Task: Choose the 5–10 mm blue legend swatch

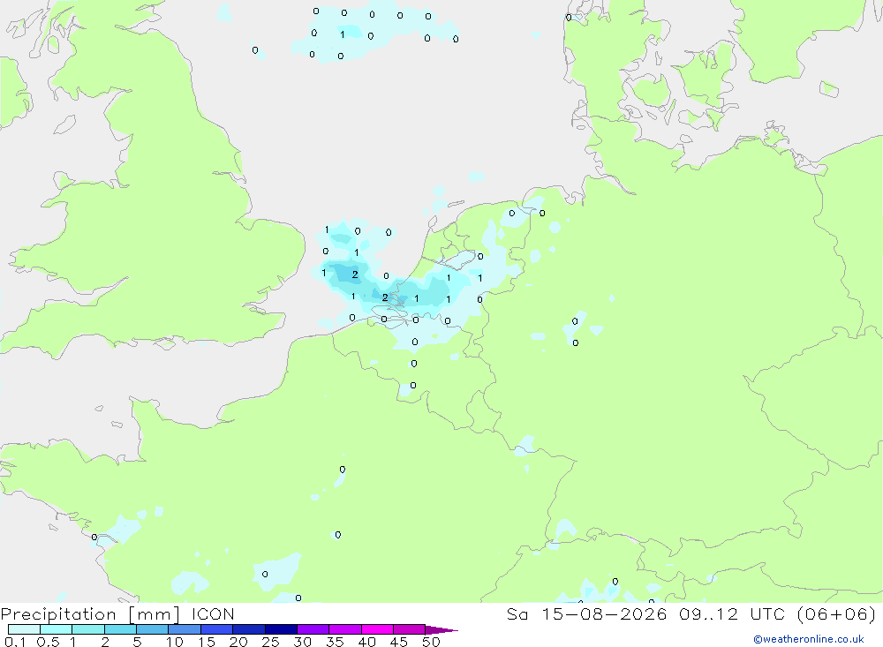Action: 153,629
